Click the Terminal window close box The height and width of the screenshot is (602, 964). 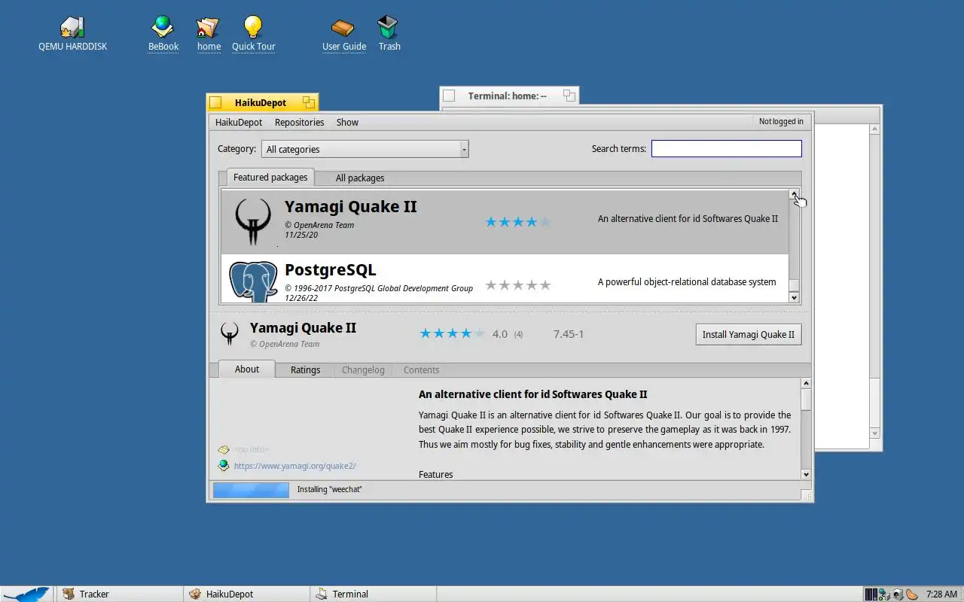pyautogui.click(x=449, y=96)
